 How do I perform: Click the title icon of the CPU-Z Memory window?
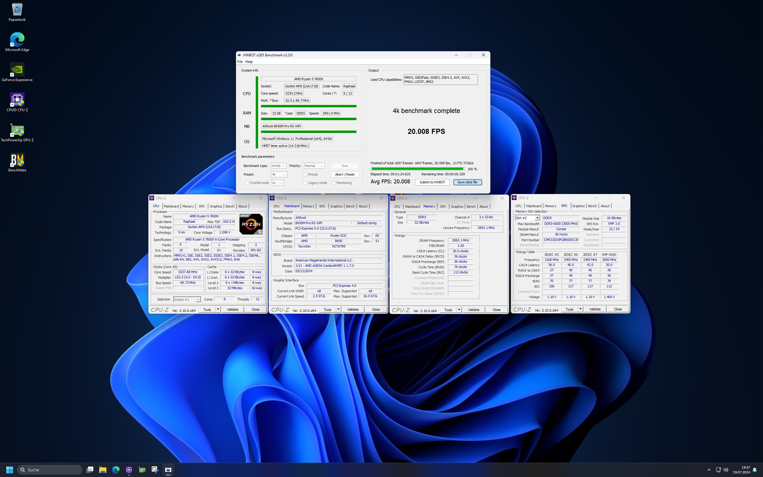point(393,199)
